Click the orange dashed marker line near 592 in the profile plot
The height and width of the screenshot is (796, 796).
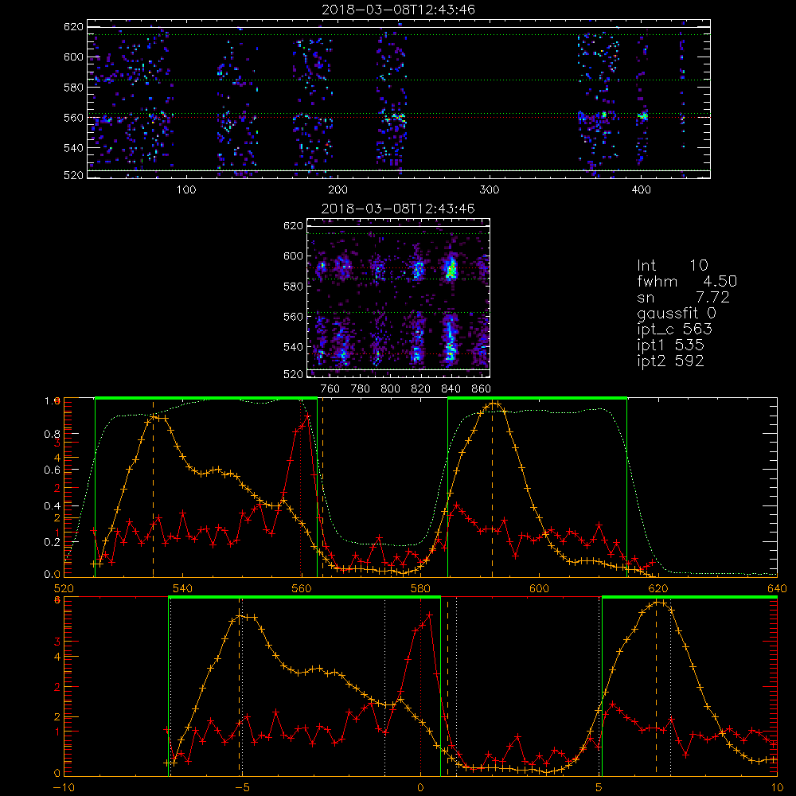point(492,489)
